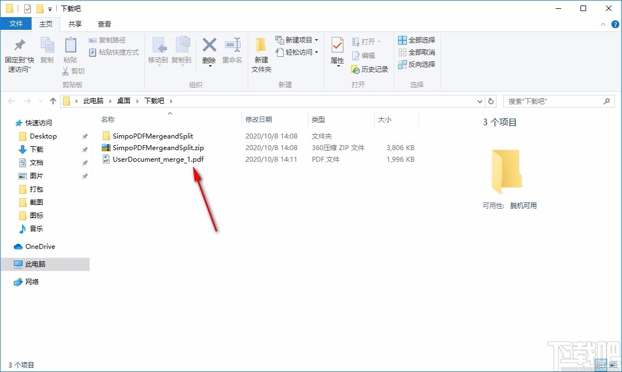Click inside the 搜索 search box
Screen dimensions: 622x372
(553, 101)
